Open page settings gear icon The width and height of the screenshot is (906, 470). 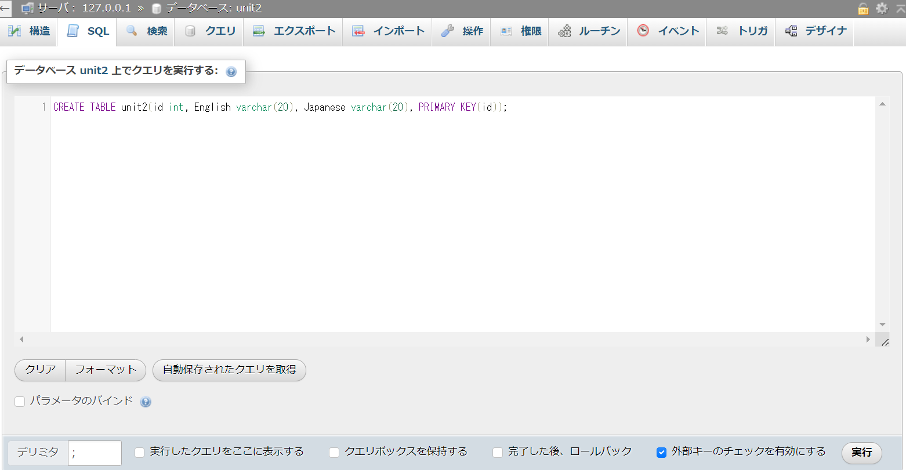tap(882, 8)
